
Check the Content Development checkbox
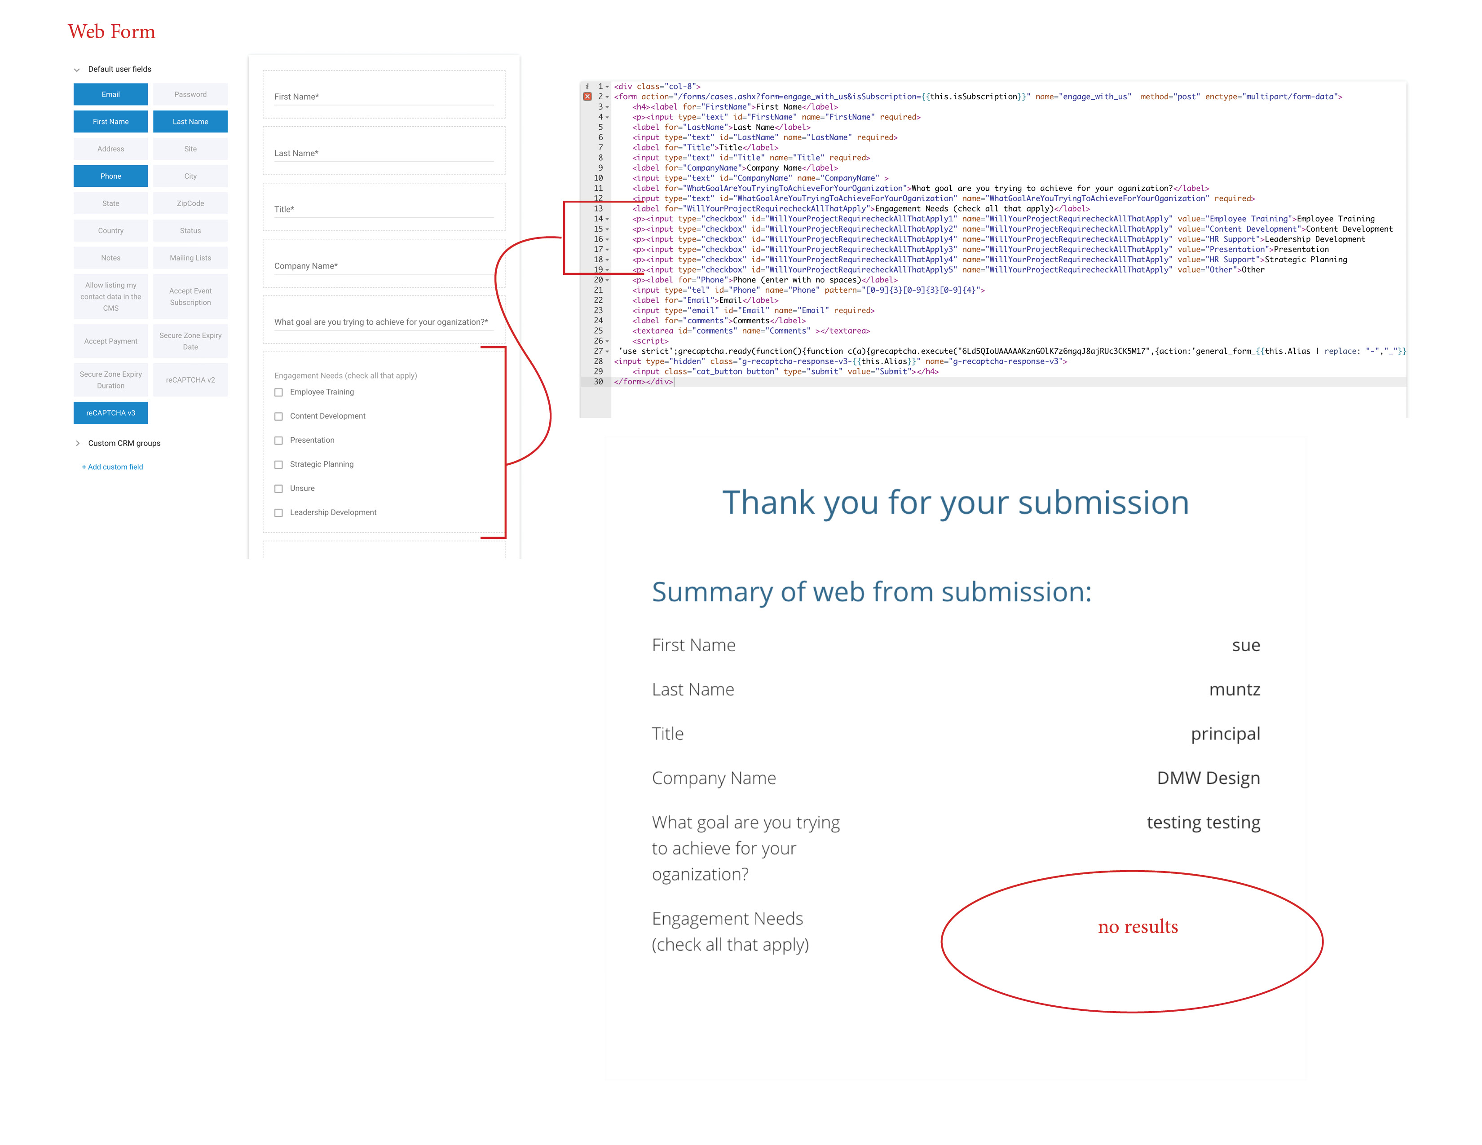point(278,417)
